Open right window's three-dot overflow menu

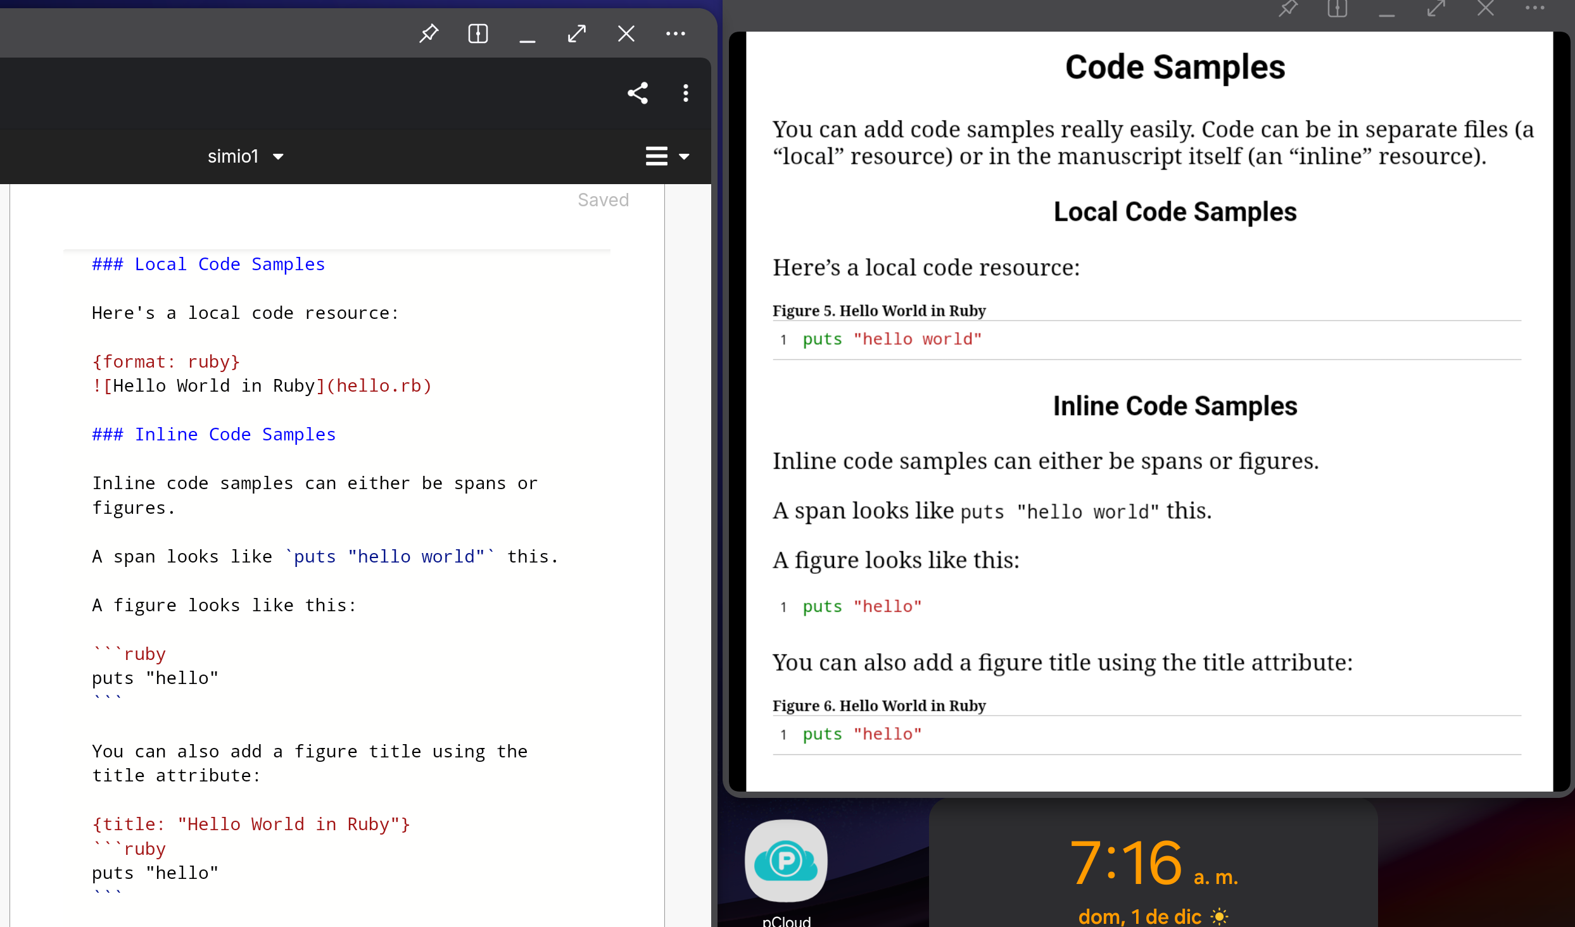pyautogui.click(x=1534, y=8)
